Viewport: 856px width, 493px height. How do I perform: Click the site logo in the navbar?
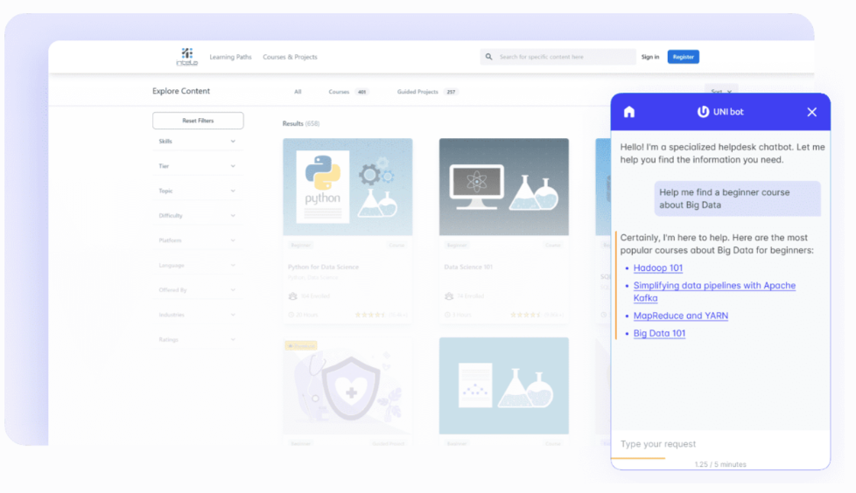point(186,57)
